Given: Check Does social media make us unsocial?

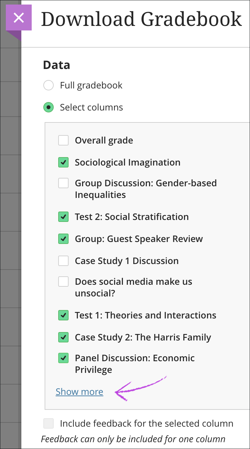Looking at the screenshot, I should [x=63, y=282].
